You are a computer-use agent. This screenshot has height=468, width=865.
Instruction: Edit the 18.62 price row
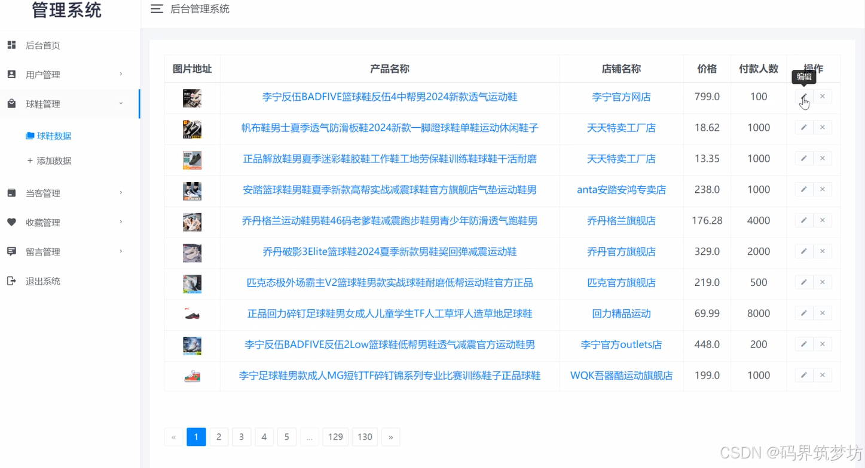pos(803,128)
